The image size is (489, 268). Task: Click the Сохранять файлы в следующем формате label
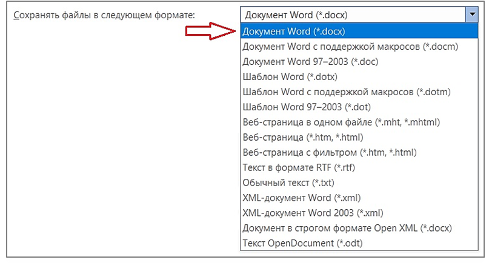coord(104,15)
